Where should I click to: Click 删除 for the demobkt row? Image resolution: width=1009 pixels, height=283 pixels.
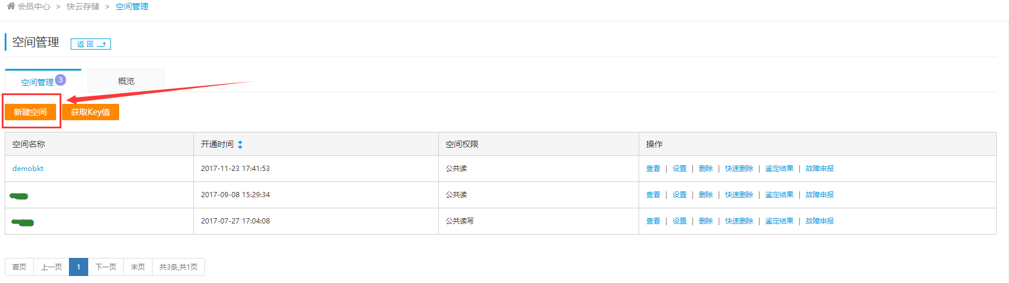[x=706, y=169]
